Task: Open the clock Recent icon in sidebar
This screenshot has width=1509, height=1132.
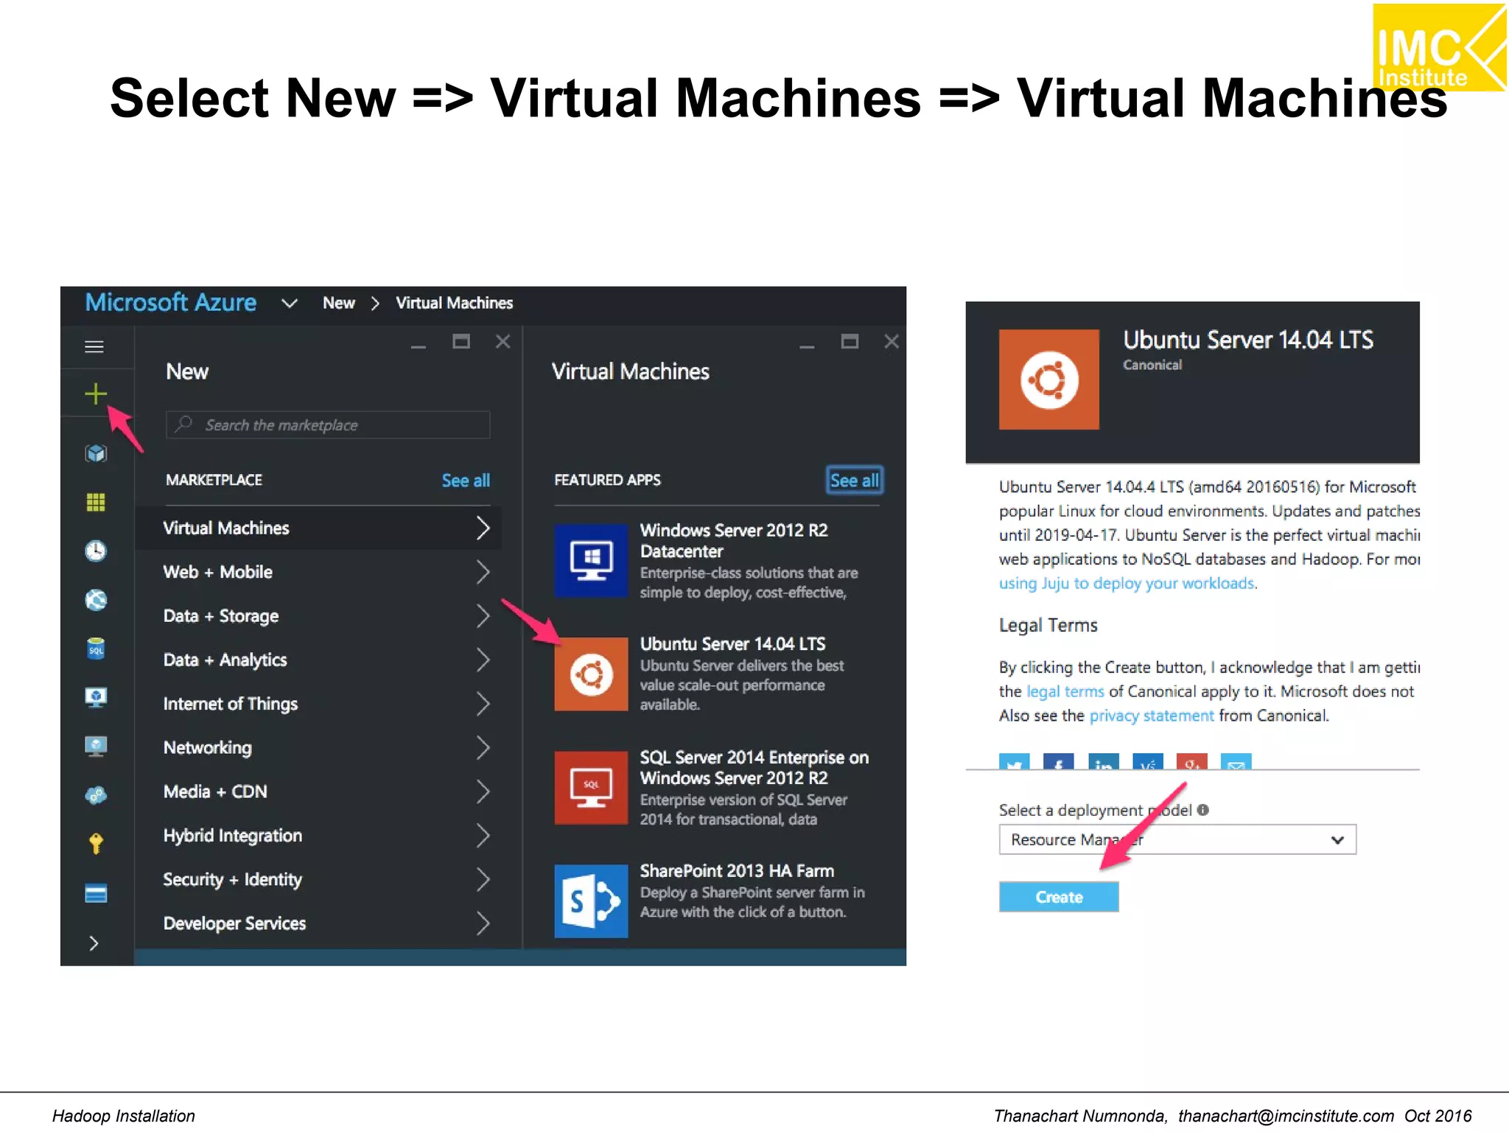Action: [96, 551]
